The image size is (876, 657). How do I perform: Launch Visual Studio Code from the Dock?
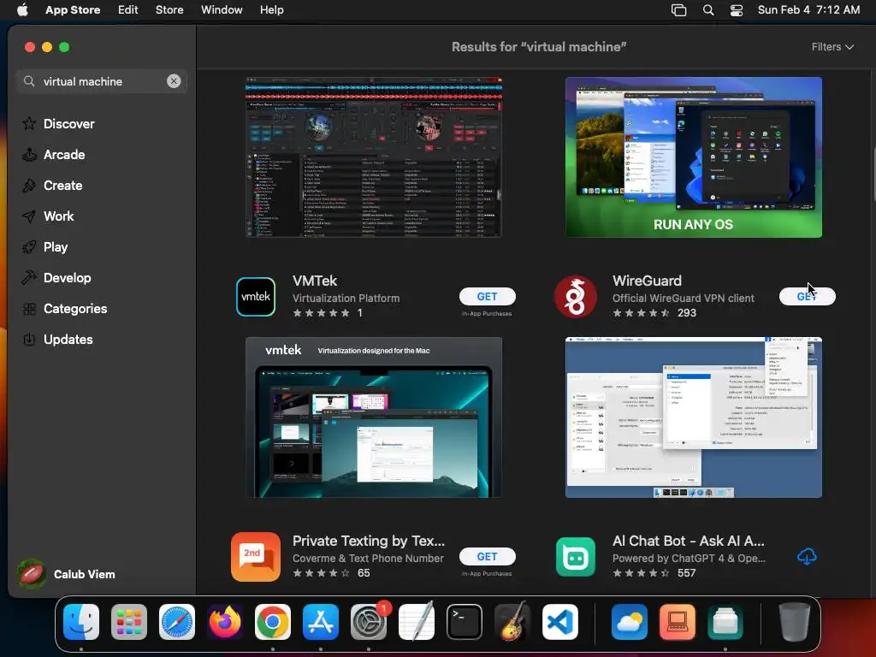click(x=559, y=622)
